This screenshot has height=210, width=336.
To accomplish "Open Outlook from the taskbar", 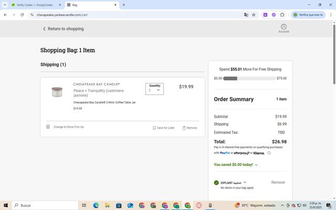I will 130,205.
